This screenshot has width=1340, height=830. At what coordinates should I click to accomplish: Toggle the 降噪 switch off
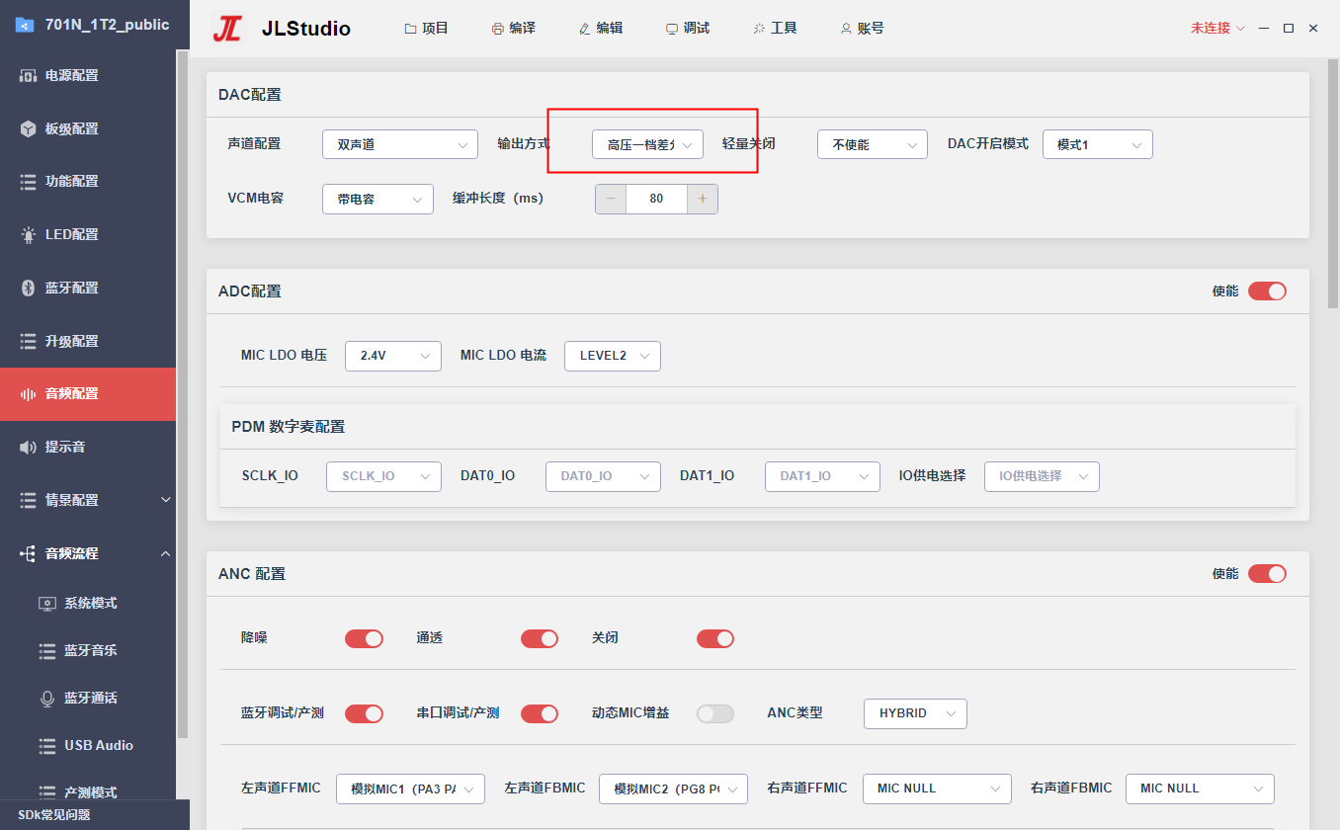[x=364, y=638]
